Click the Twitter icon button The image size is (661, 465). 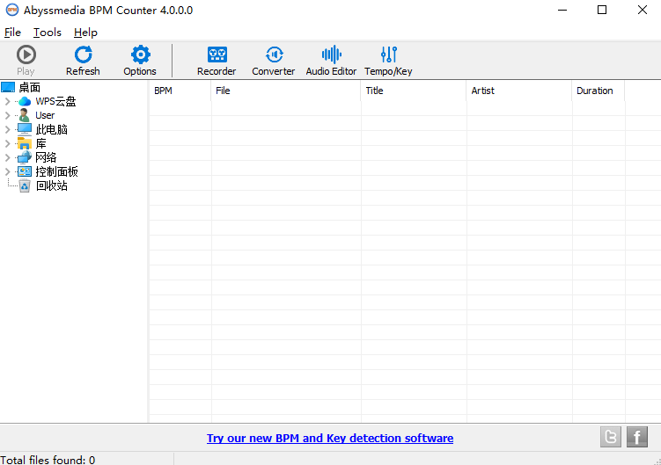click(611, 437)
